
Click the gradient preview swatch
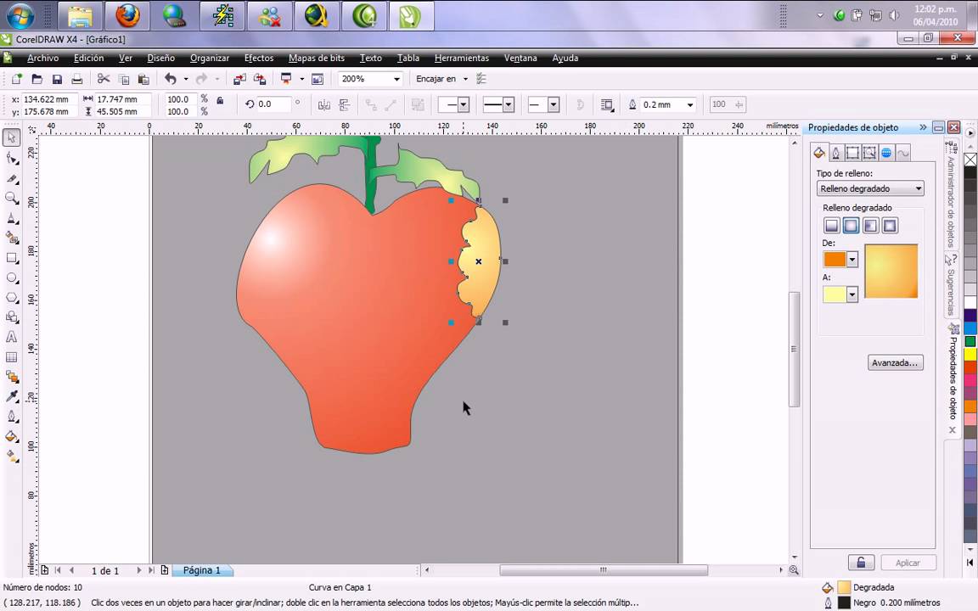tap(891, 272)
